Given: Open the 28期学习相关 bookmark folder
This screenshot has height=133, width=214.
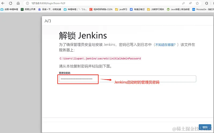Looking at the screenshot, I should point(156,9).
